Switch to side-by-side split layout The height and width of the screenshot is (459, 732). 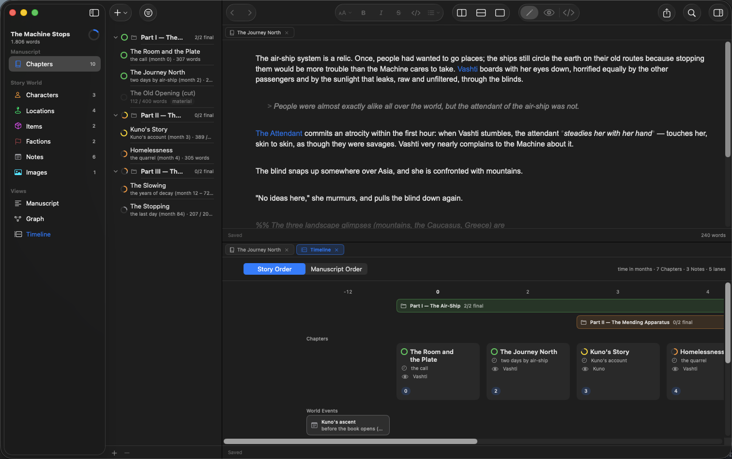462,13
